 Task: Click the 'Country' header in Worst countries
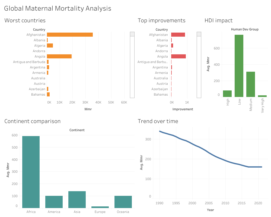(39, 30)
